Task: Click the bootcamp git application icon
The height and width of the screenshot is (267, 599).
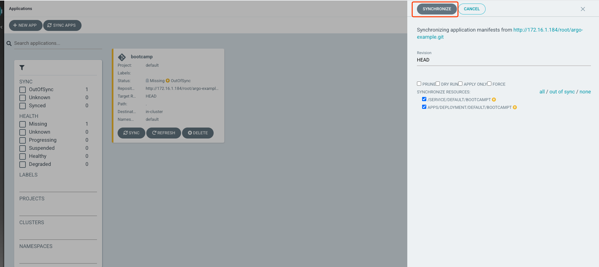Action: 122,57
